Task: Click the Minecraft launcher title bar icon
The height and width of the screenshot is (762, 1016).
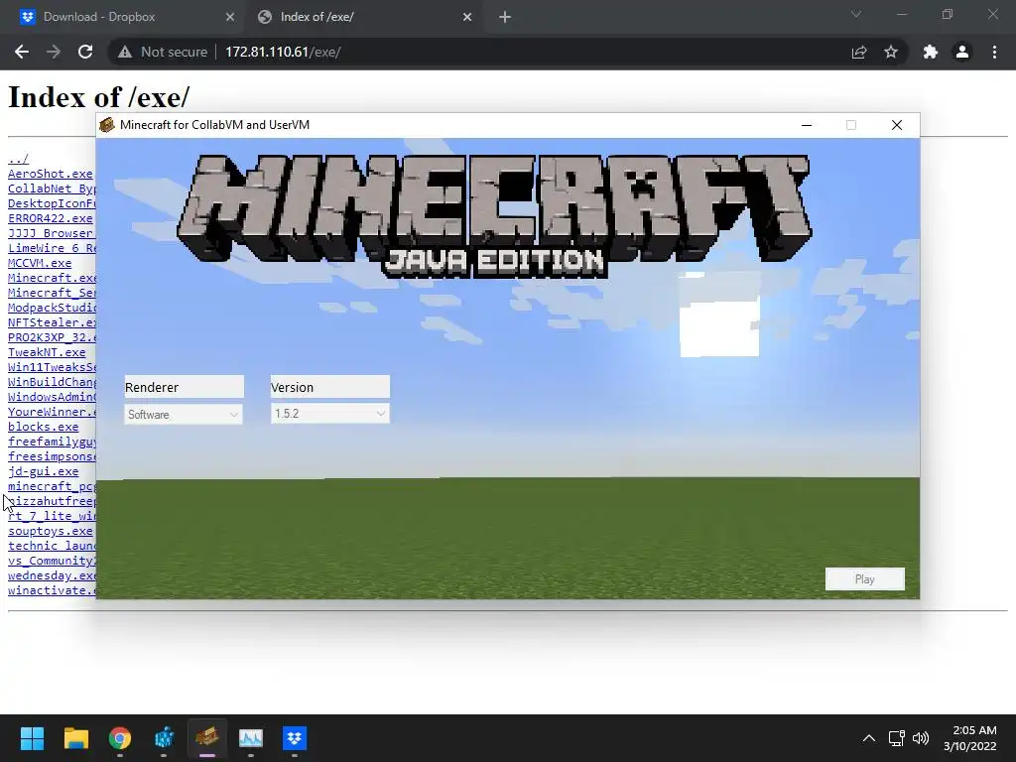Action: [107, 124]
